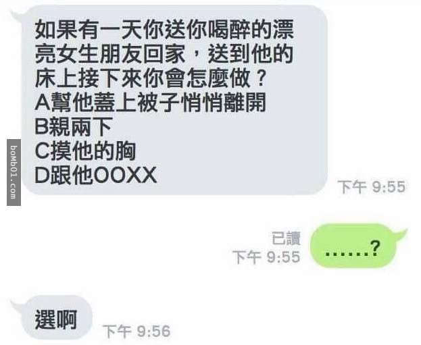Viewport: 421px width, 345px height.
Task: Click the 下午 9:55 timestamp under 已讀
Action: (266, 257)
